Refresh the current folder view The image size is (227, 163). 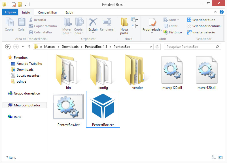click(157, 47)
